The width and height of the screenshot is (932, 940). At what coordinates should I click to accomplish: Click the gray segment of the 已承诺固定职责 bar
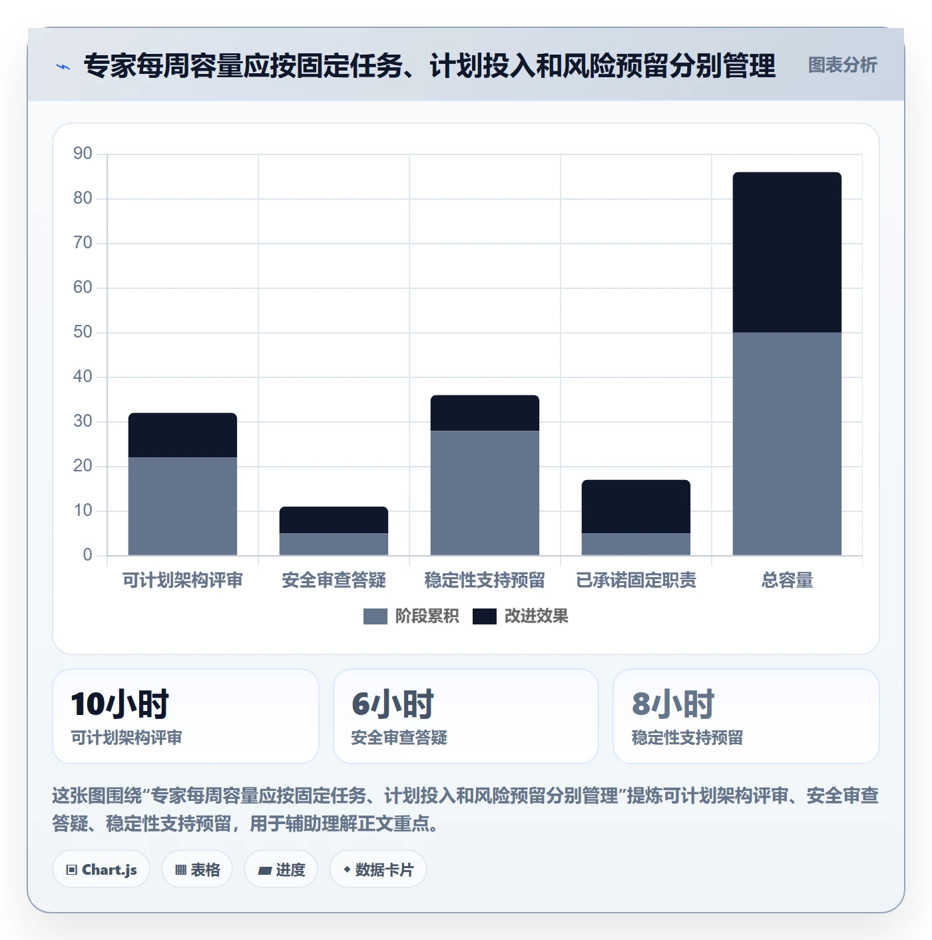tap(636, 544)
